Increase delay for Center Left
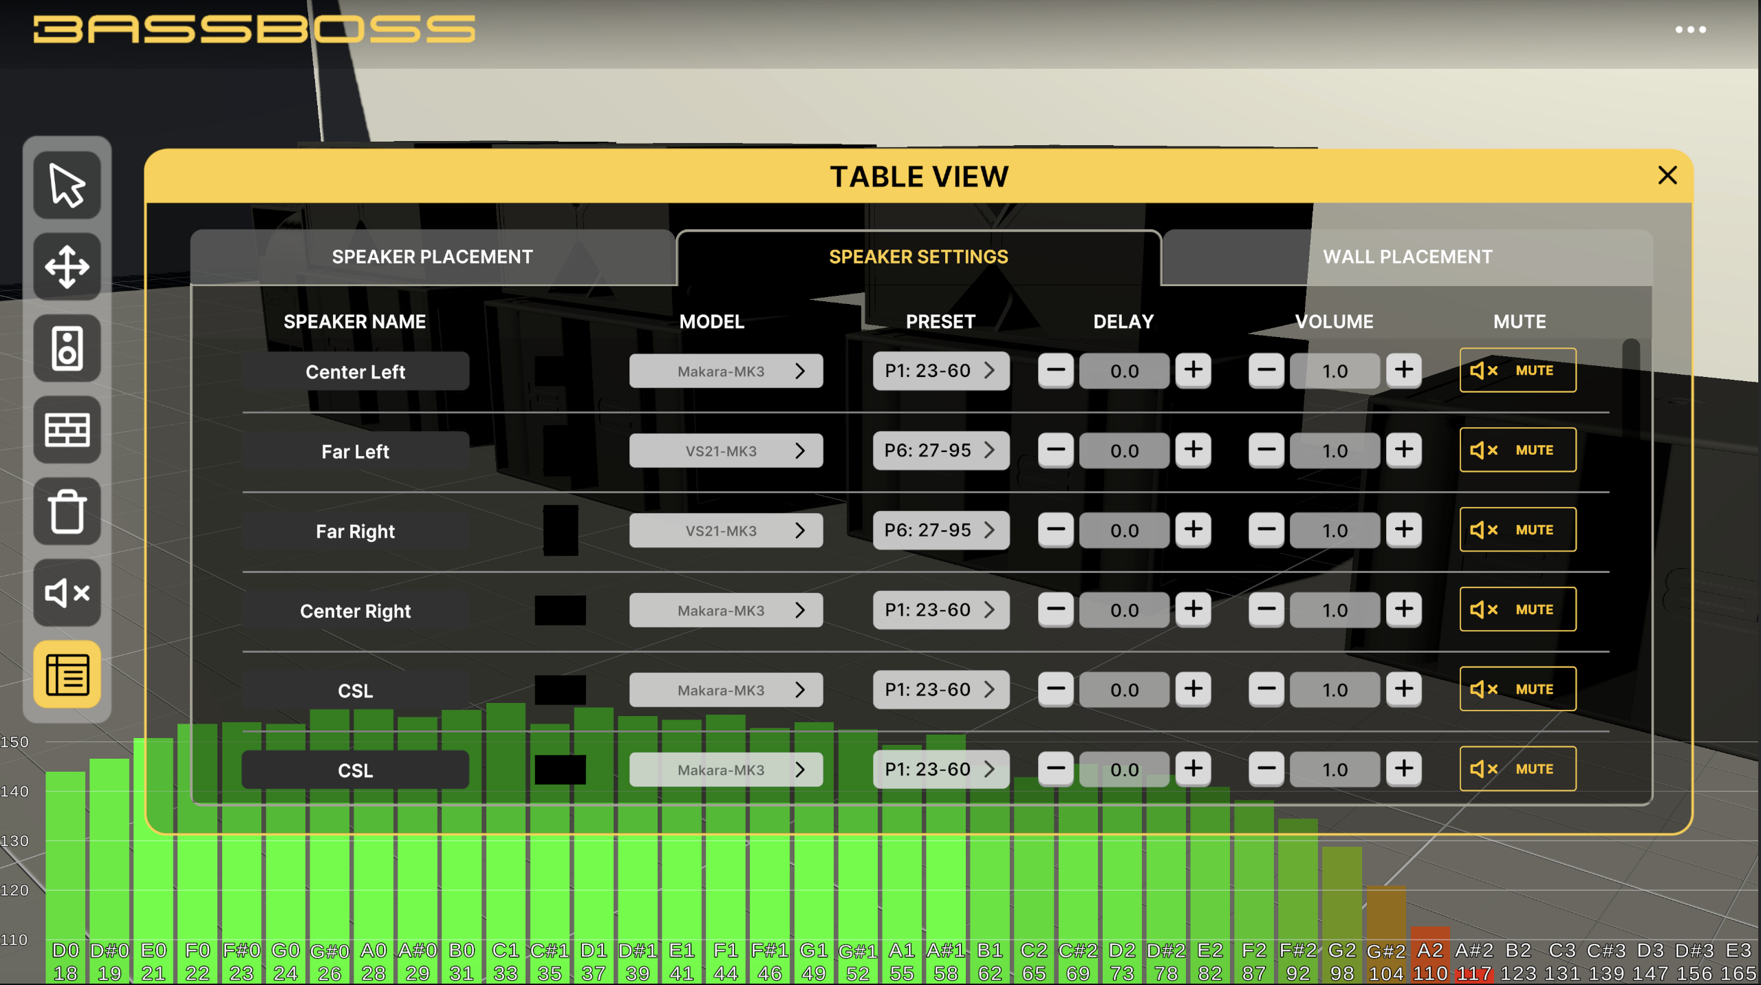The image size is (1761, 985). (1193, 371)
